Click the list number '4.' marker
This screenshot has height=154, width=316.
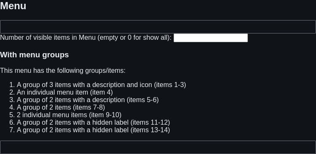[12, 108]
